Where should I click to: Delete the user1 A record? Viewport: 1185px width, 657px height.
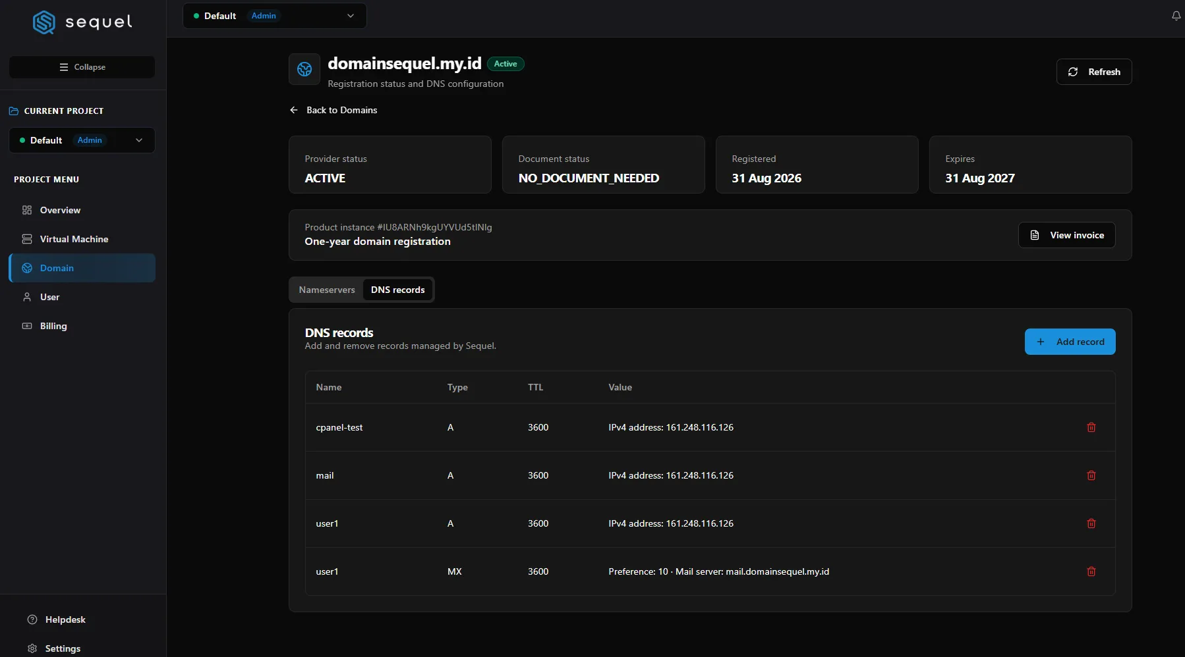[x=1091, y=523]
